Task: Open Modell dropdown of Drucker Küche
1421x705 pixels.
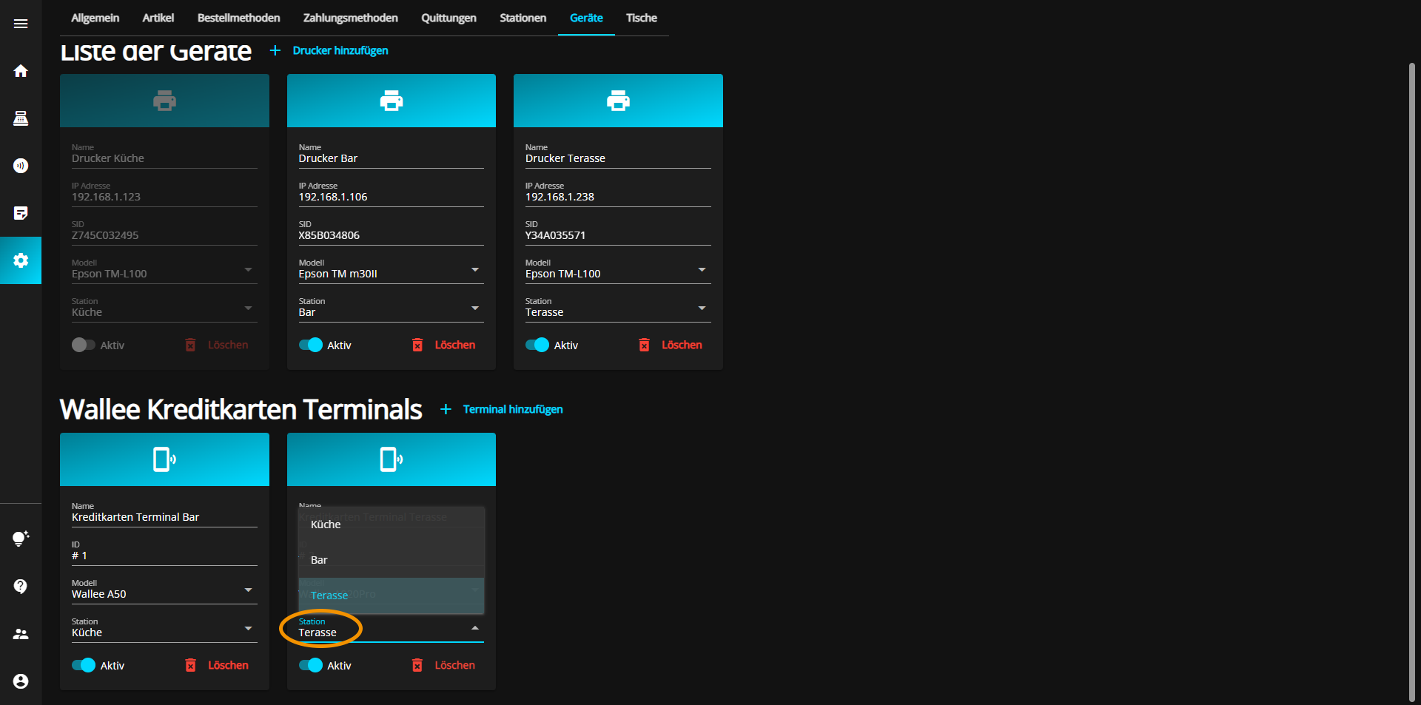Action: pyautogui.click(x=164, y=270)
